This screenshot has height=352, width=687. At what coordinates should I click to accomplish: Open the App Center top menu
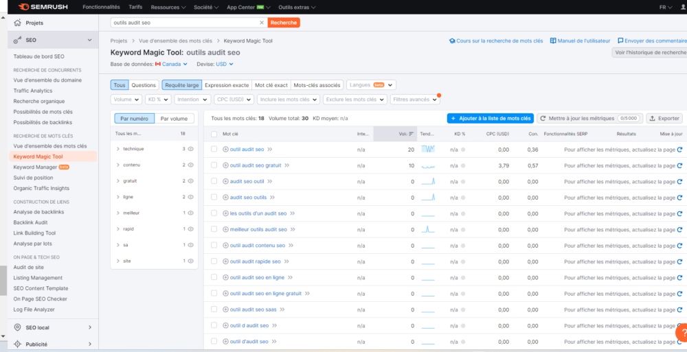[249, 8]
